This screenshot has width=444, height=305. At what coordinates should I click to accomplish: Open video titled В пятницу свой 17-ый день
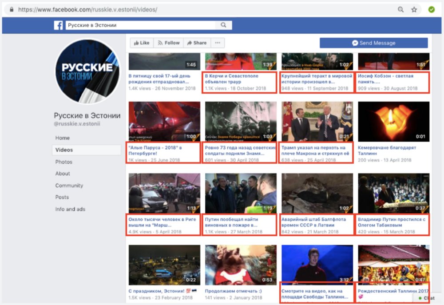pos(159,79)
